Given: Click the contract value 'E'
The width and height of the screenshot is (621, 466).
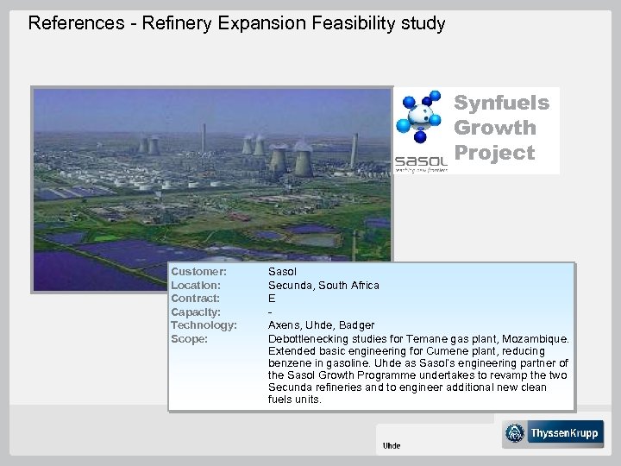Looking at the screenshot, I should pyautogui.click(x=272, y=299).
